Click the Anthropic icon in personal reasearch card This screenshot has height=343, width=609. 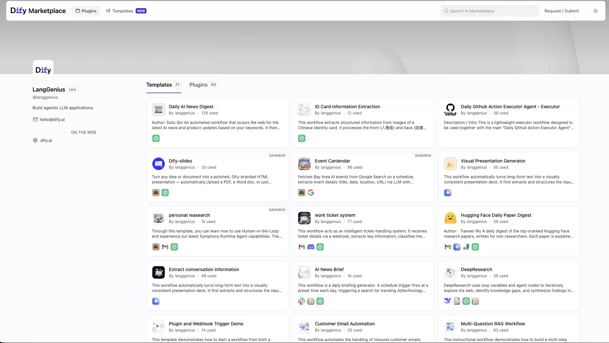(156, 247)
